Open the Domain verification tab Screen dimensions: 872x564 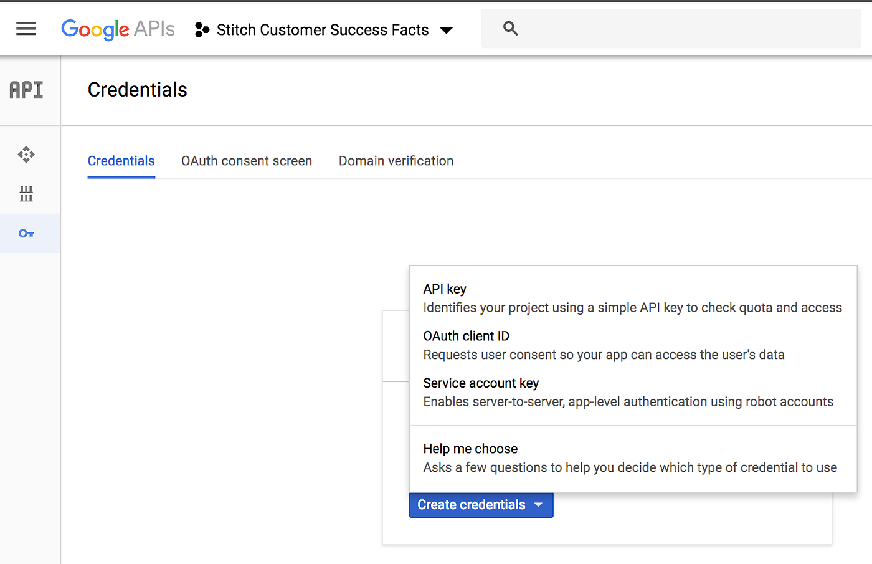[x=396, y=161]
